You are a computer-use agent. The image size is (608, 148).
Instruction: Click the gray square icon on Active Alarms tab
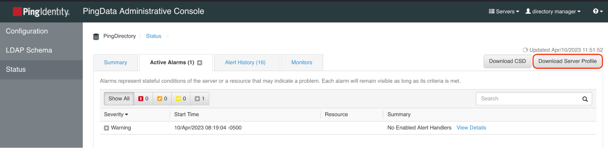click(x=200, y=63)
